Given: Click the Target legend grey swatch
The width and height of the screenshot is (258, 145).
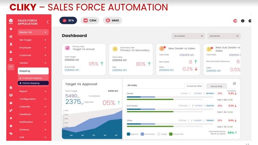Looking at the screenshot, I should point(159,134).
